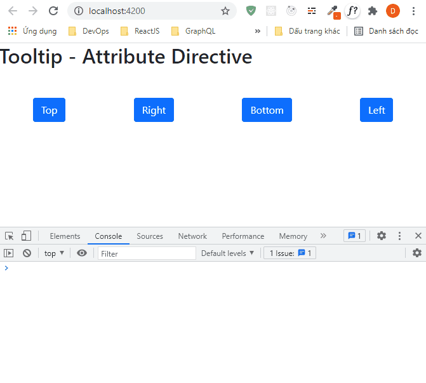
Task: Open the DevOps bookmark folder
Action: coord(89,31)
